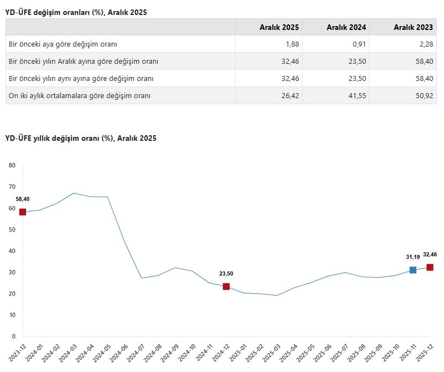
Task: Click the 'YD-ÜFE değişim oranları' table title
Action: (x=76, y=12)
